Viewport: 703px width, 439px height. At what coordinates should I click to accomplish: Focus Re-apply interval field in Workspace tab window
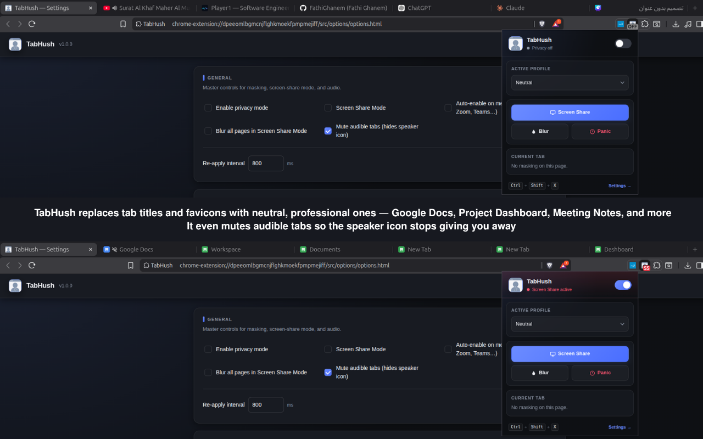pos(266,405)
